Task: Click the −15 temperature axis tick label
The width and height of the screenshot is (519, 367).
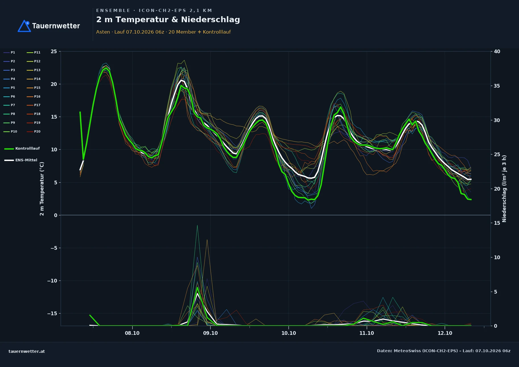Action: pos(52,314)
